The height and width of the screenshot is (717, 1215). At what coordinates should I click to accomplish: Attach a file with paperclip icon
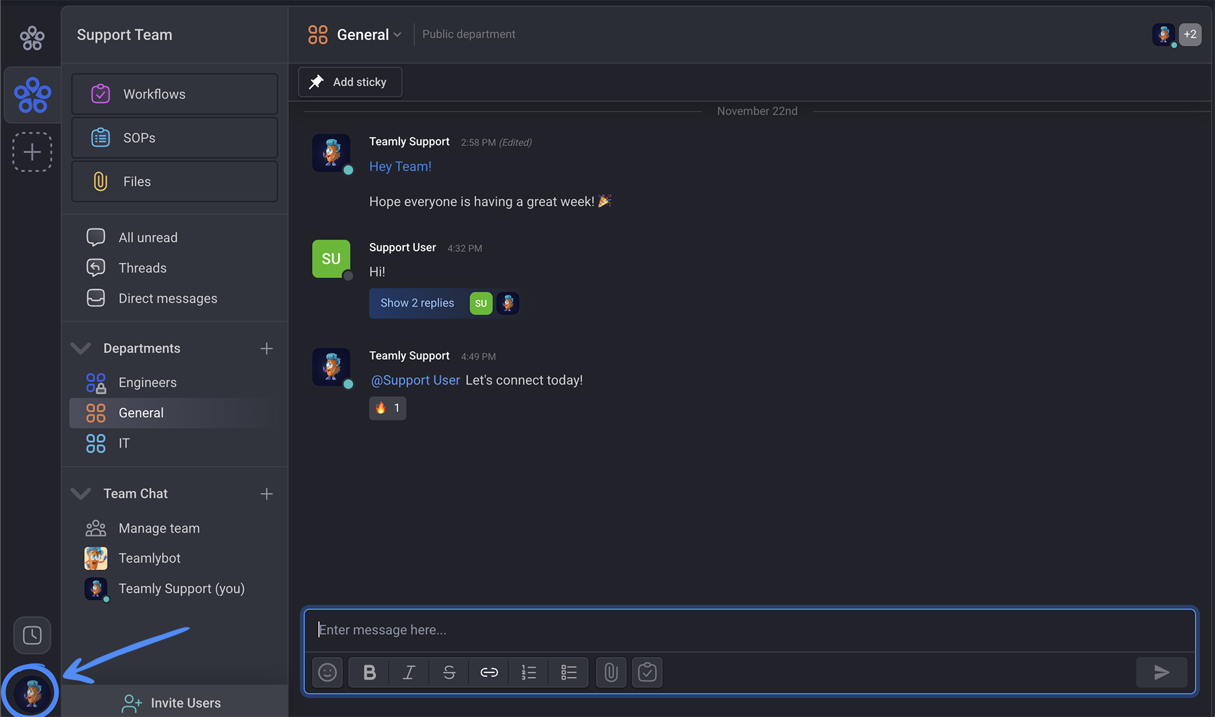click(611, 672)
